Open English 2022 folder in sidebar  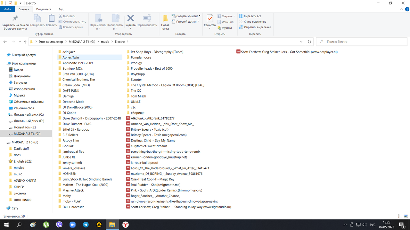[x=23, y=161]
